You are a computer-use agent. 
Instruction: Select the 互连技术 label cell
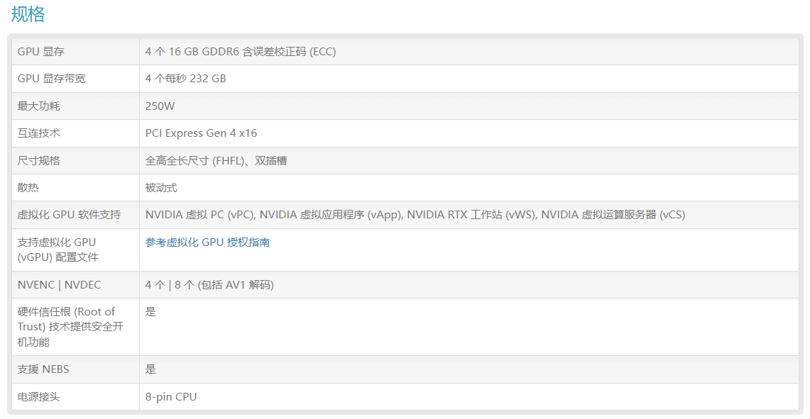pyautogui.click(x=39, y=133)
